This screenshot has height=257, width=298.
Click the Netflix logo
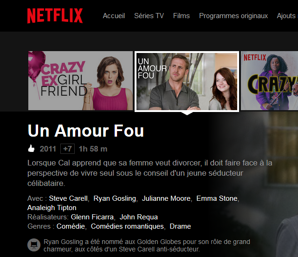point(55,16)
